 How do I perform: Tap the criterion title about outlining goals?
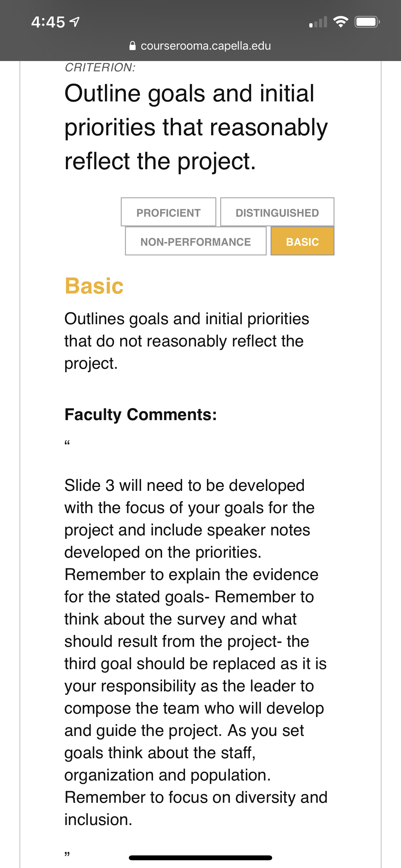tap(196, 127)
